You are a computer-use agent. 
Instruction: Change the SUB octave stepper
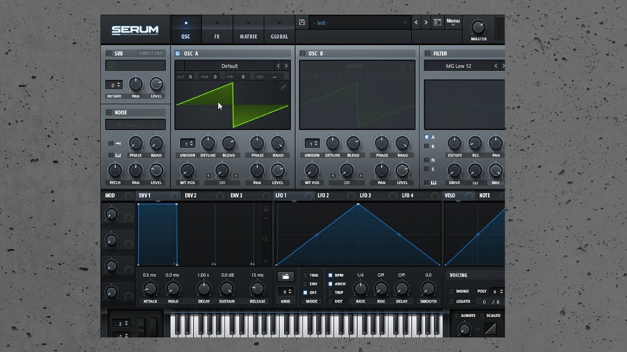tap(114, 85)
